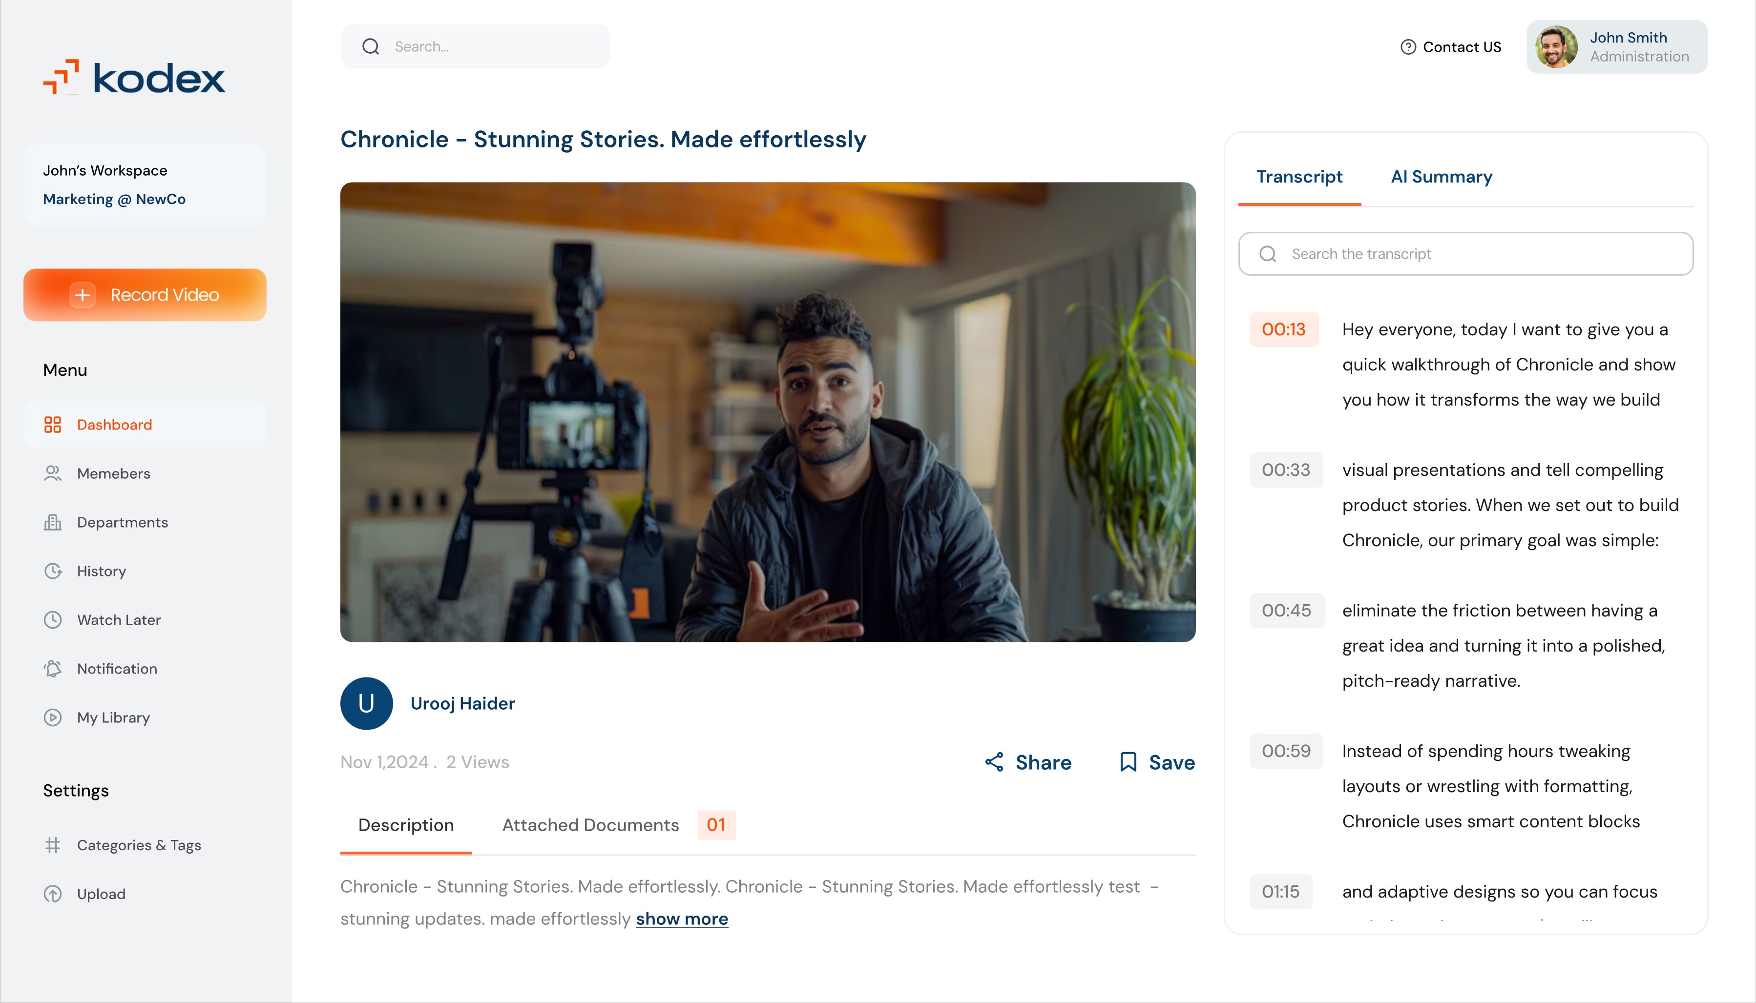Viewport: 1756px width, 1003px height.
Task: Click the Save button label
Action: click(1171, 762)
